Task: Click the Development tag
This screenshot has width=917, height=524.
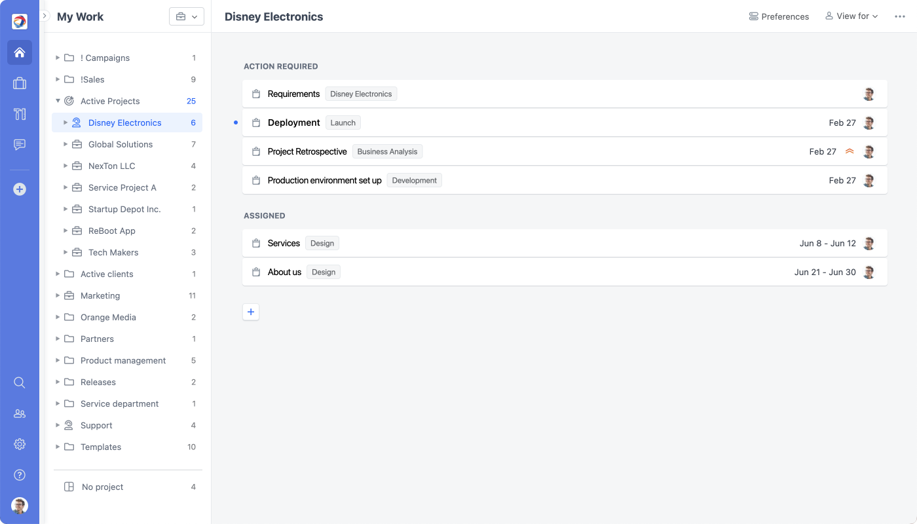Action: 415,180
